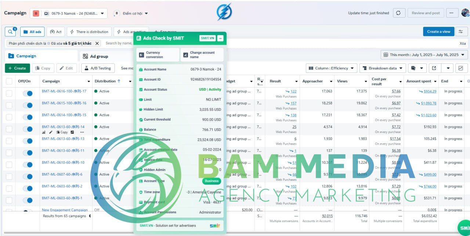Click the Xóa clear filters text
Screen dimensions: 470x236
click(463, 43)
